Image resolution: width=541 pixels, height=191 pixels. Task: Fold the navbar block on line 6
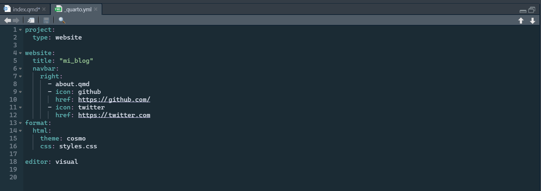coord(20,69)
